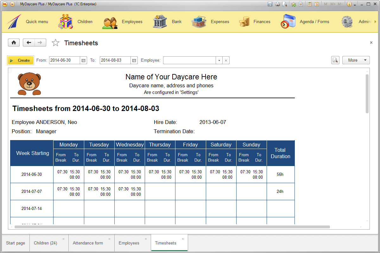Click the Create button

pyautogui.click(x=21, y=60)
